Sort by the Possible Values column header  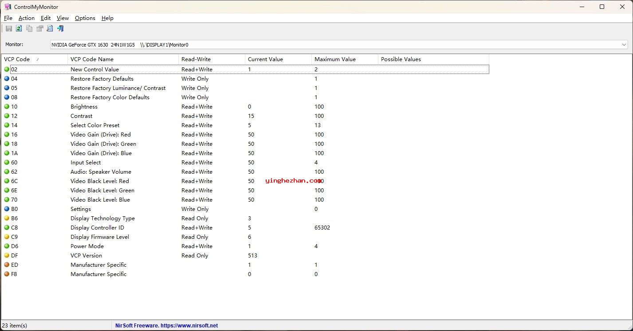[433, 59]
